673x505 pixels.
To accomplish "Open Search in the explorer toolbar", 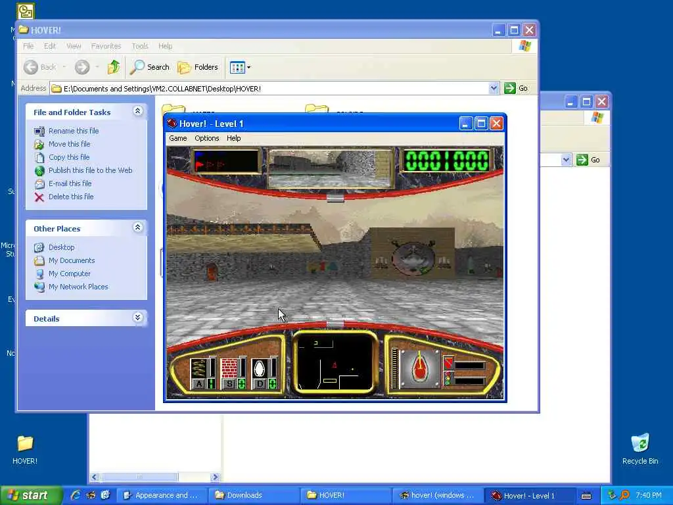I will (150, 67).
